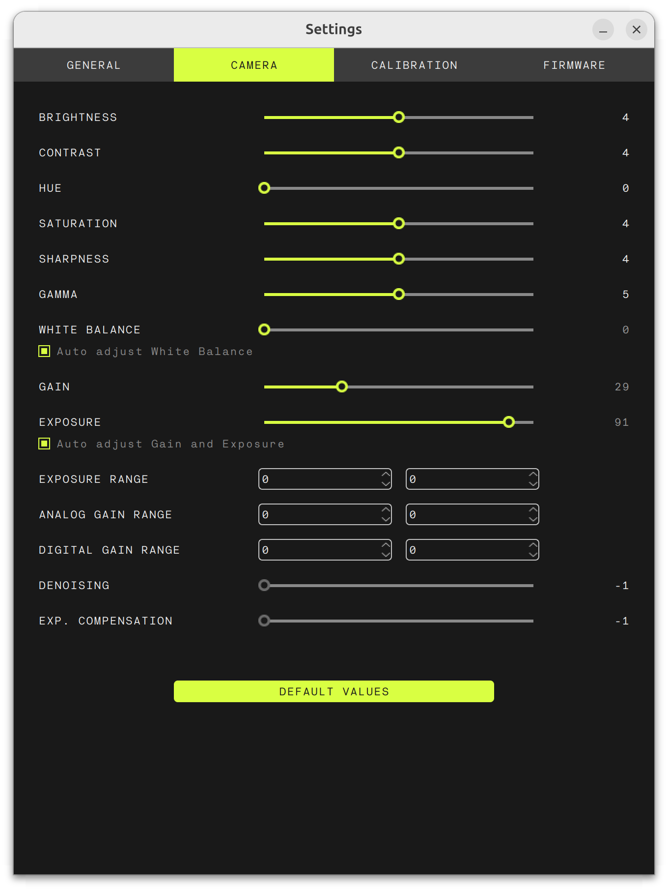
Task: Open the Calibration tab
Action: (414, 65)
